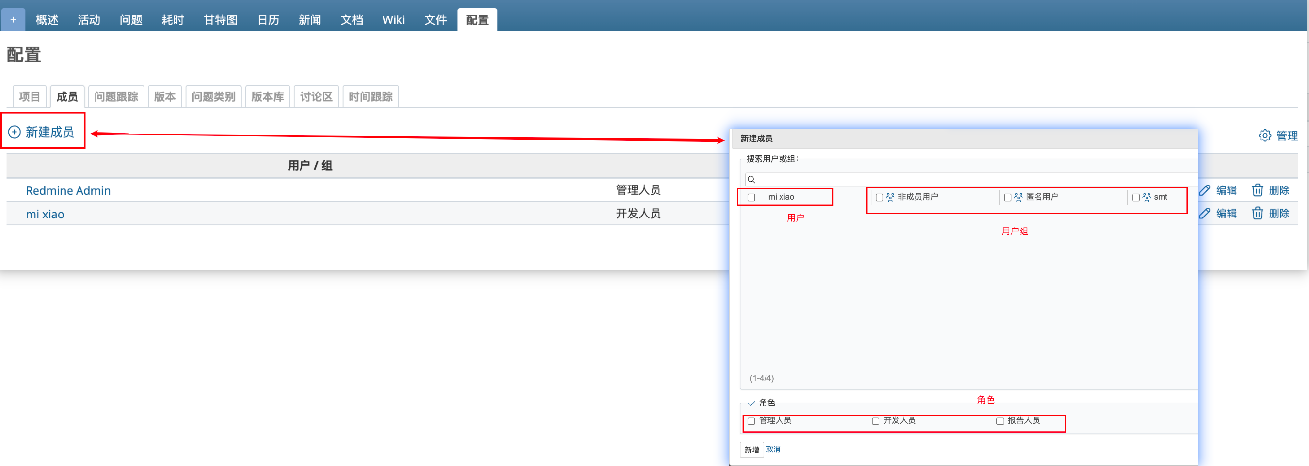Enable the 管理人员 role checkbox
This screenshot has height=466, width=1309.
tap(751, 421)
